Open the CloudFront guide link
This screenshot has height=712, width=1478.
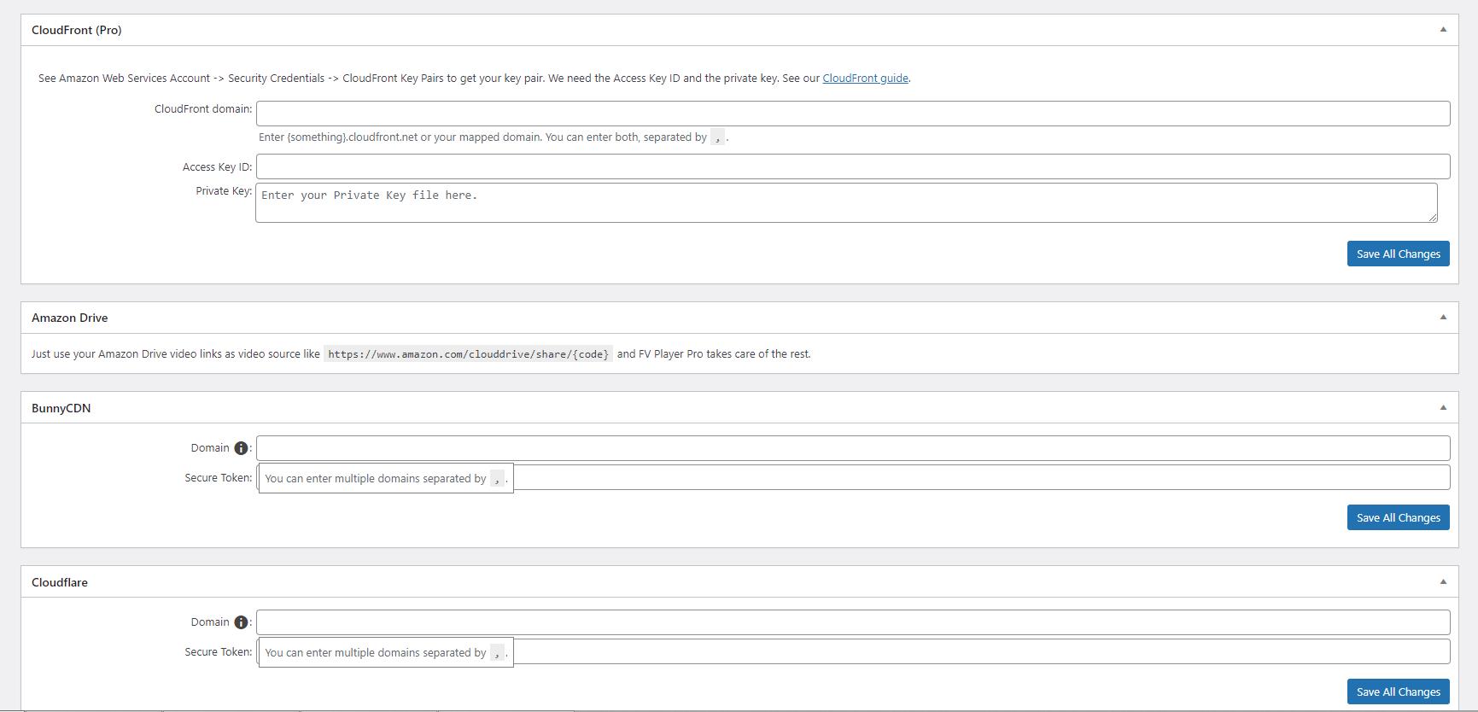[865, 78]
